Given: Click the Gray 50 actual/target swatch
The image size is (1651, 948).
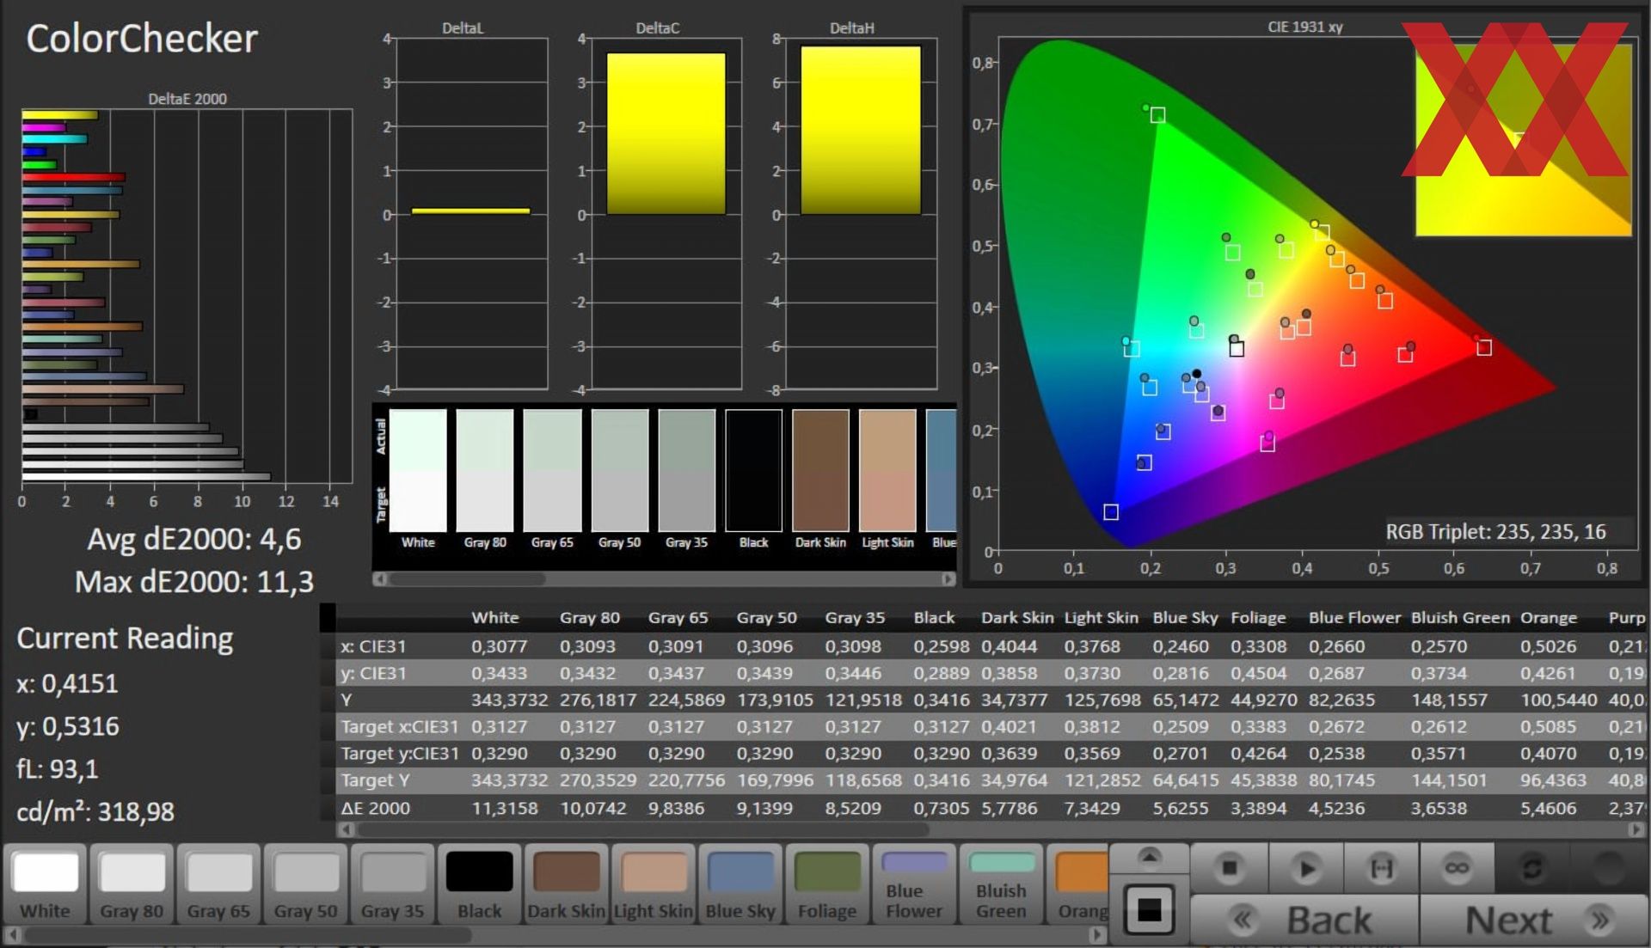Looking at the screenshot, I should point(619,470).
